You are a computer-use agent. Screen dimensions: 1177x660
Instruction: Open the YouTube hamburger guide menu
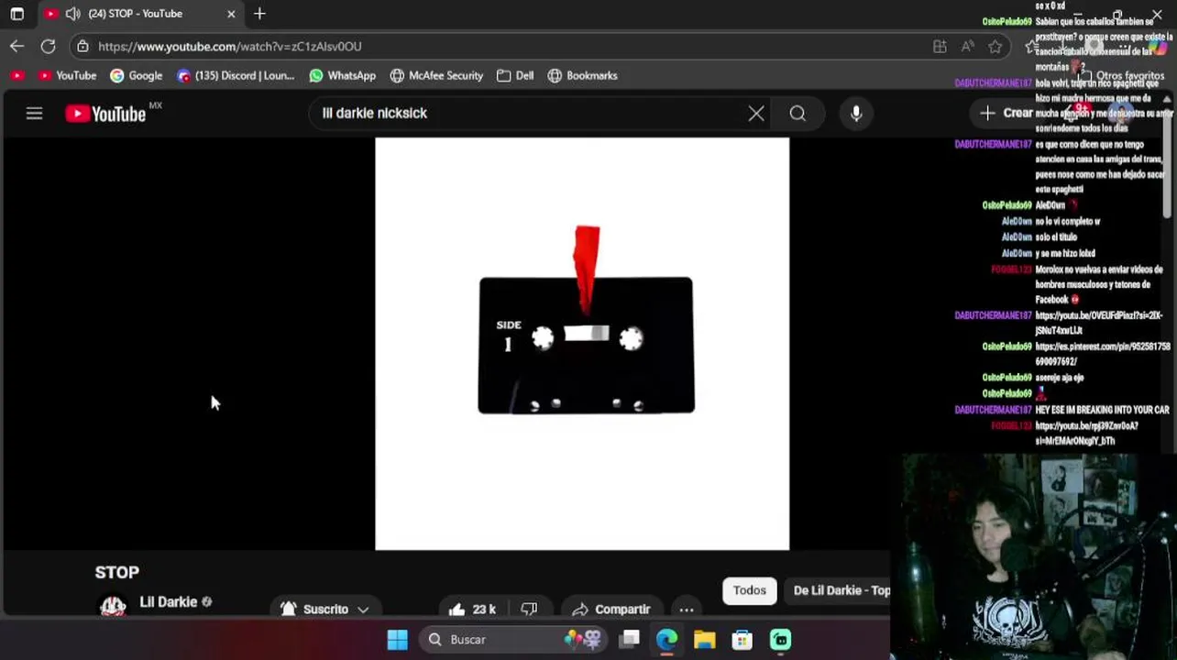pos(34,114)
